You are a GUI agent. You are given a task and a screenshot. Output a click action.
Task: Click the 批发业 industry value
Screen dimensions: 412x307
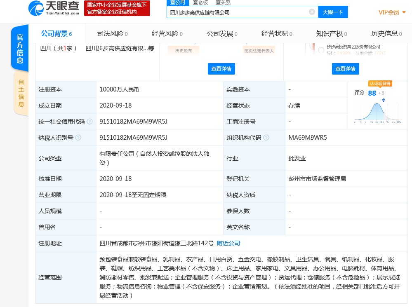click(297, 158)
